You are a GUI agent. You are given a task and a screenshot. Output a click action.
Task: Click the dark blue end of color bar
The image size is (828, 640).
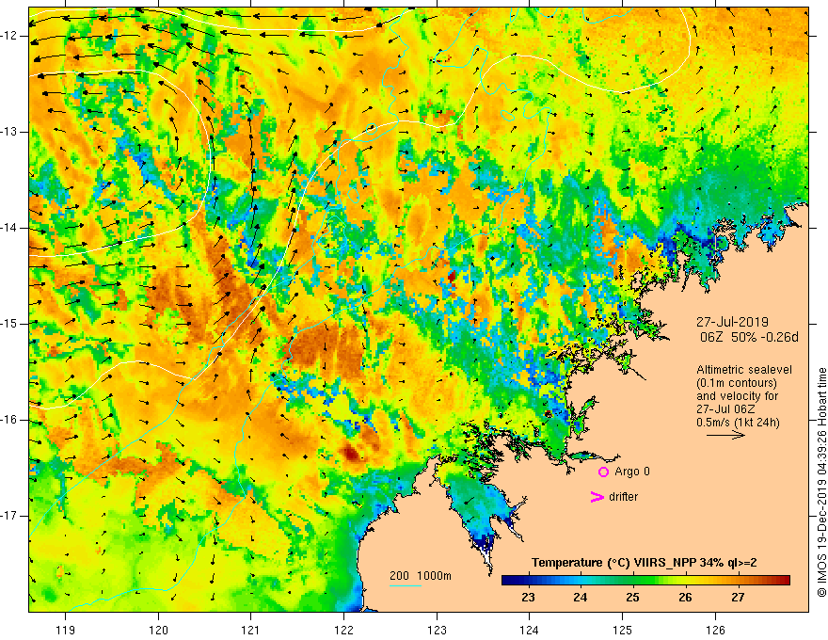pyautogui.click(x=507, y=580)
